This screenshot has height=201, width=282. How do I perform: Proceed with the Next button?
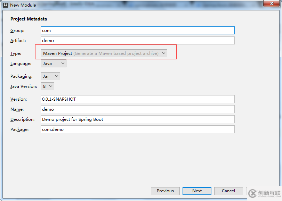[x=197, y=191]
